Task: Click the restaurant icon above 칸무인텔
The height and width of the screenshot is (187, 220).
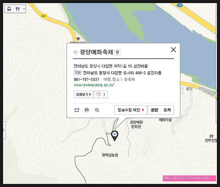Action: pyautogui.click(x=211, y=136)
